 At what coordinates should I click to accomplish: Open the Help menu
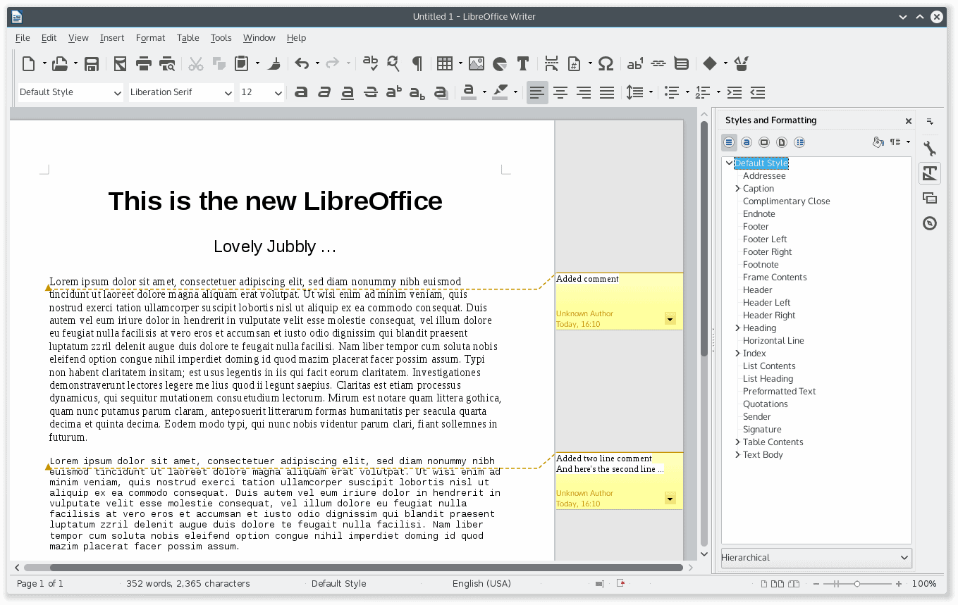pyautogui.click(x=296, y=38)
